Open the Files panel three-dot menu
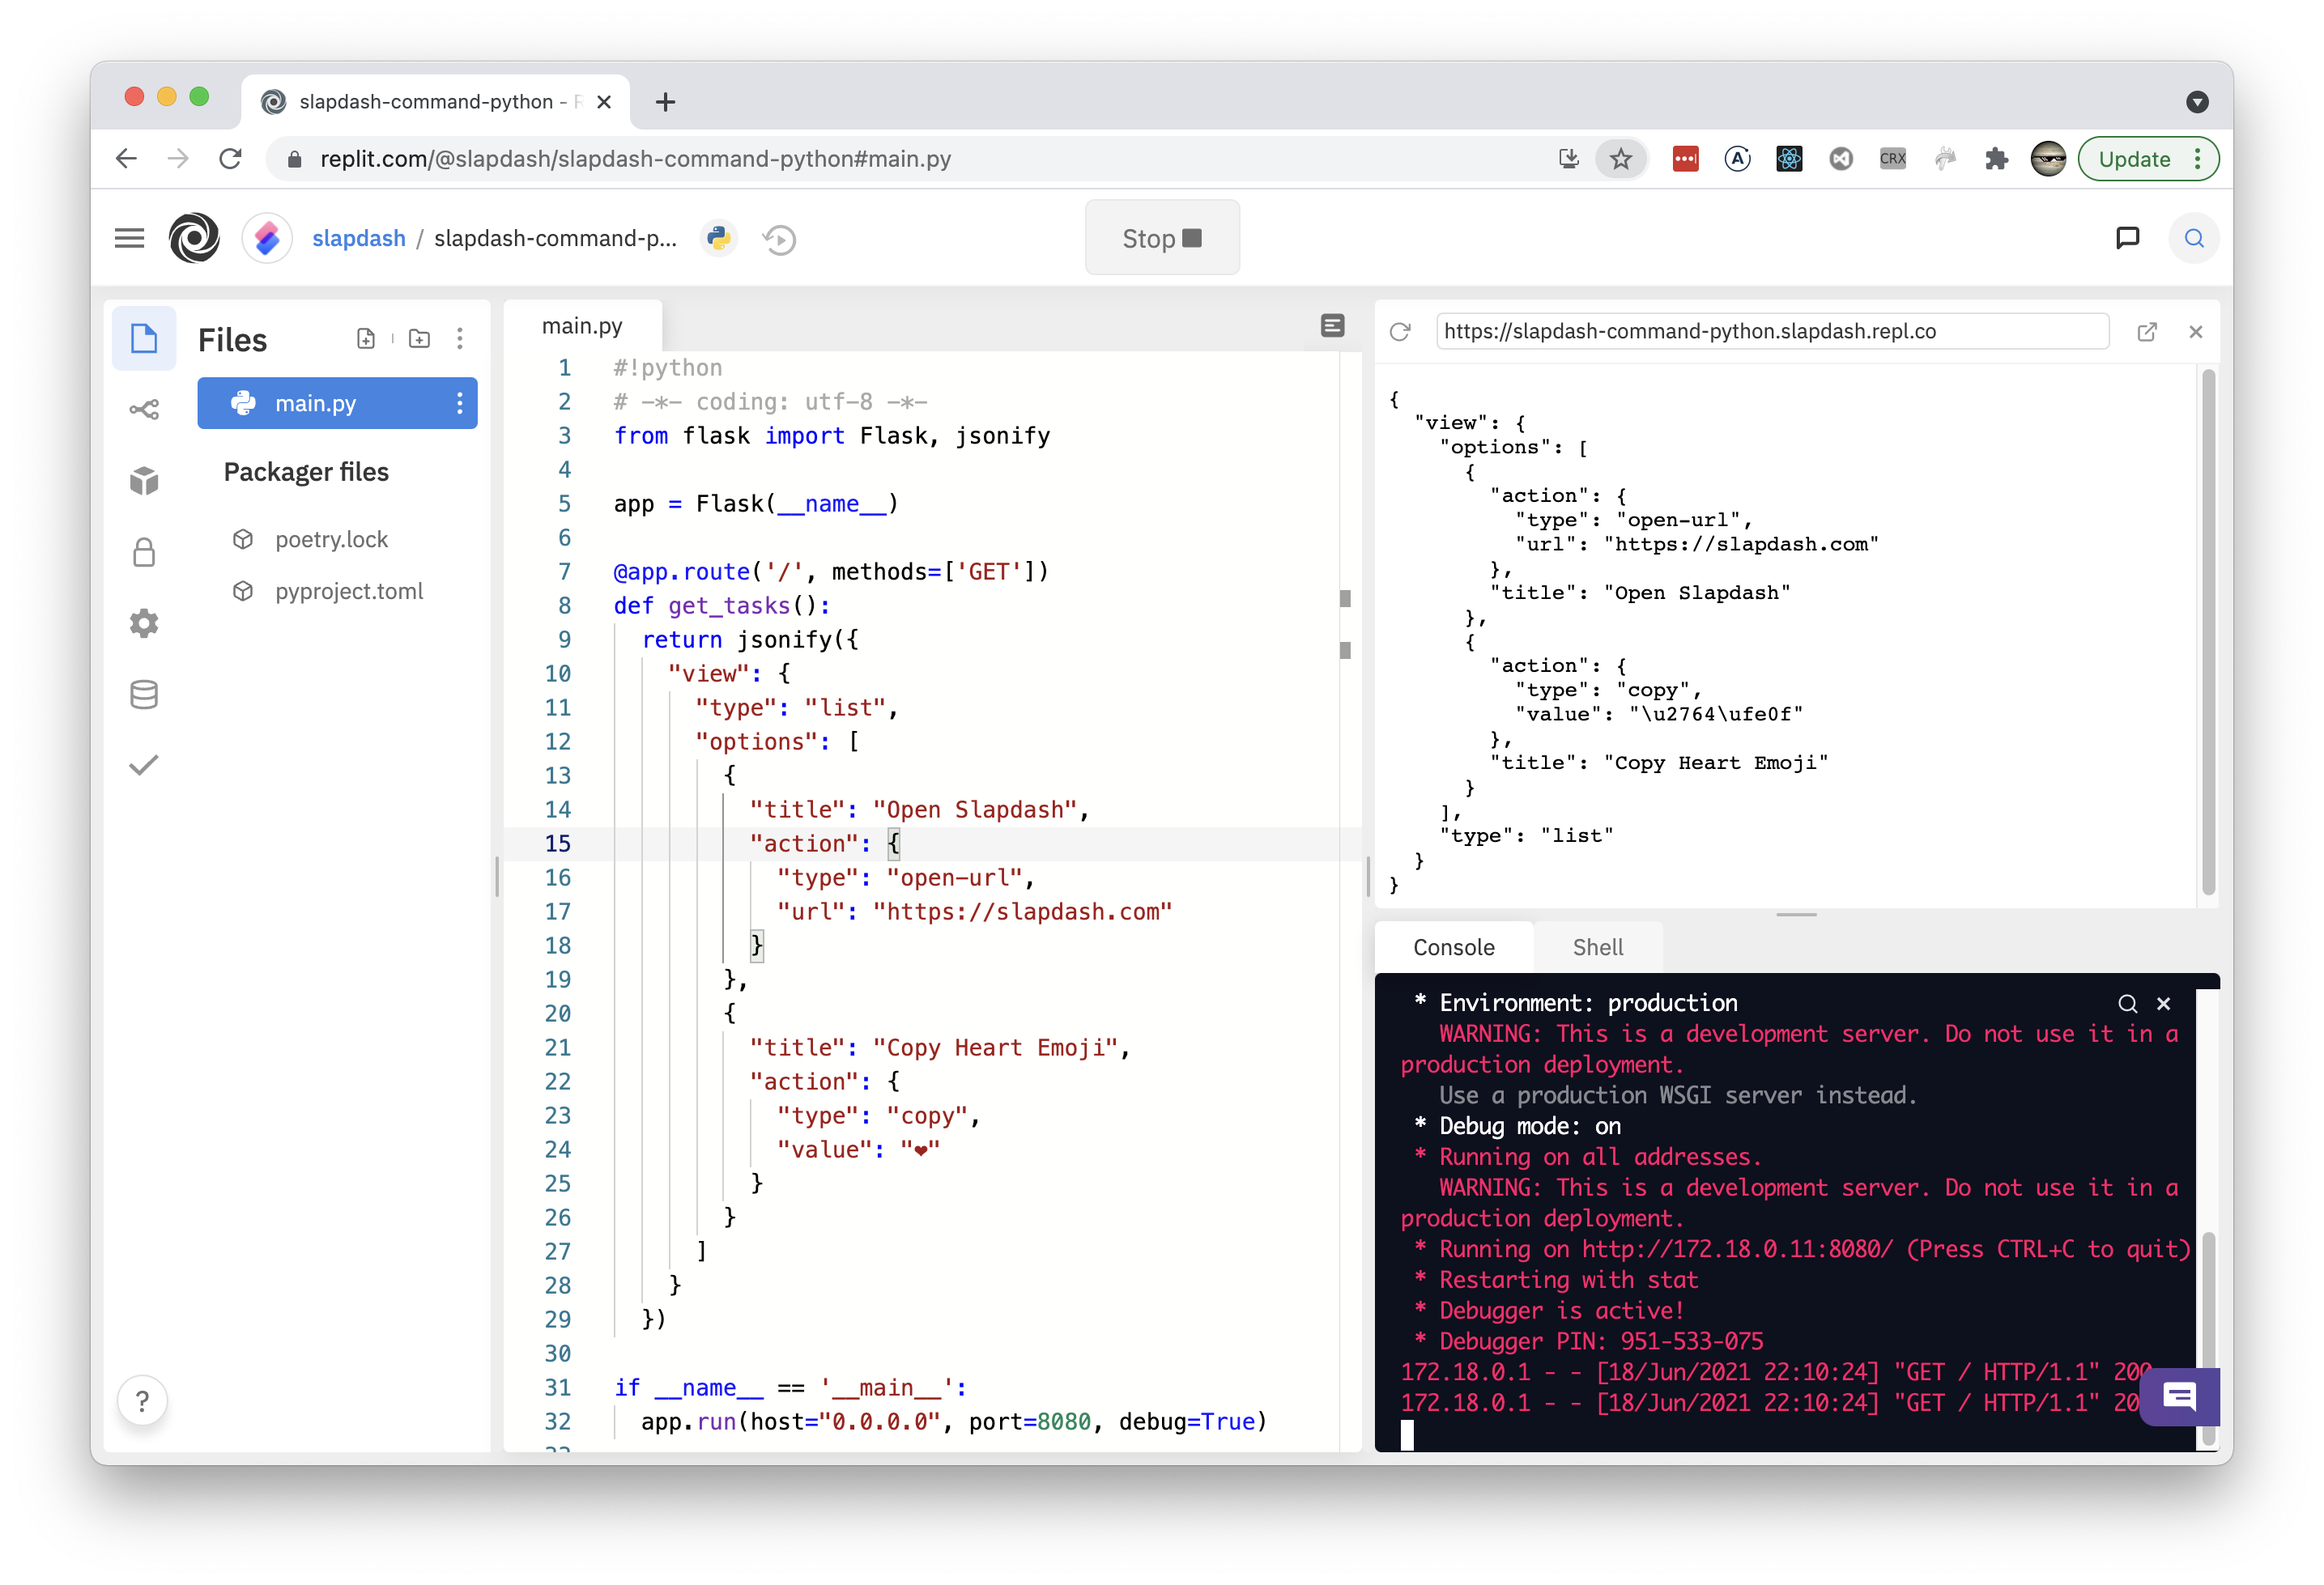The width and height of the screenshot is (2324, 1585). [460, 339]
